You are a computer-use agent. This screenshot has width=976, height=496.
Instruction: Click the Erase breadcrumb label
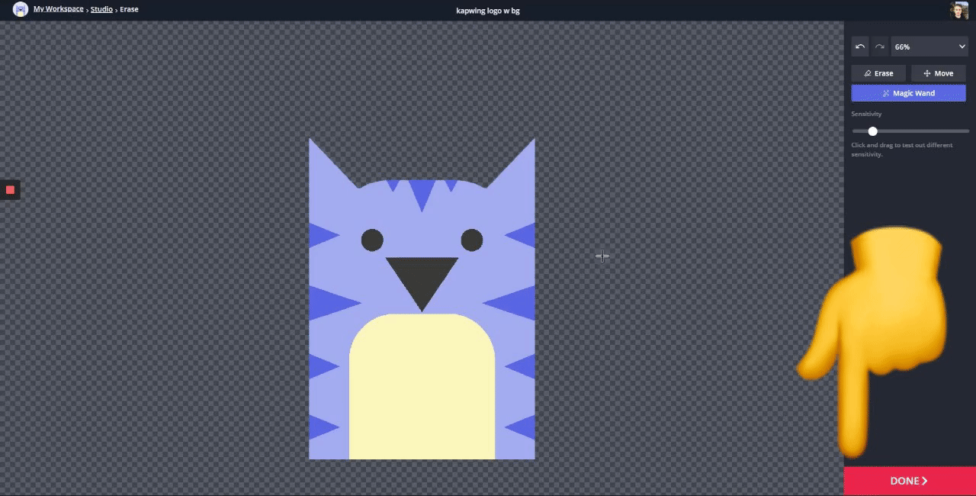pos(129,9)
